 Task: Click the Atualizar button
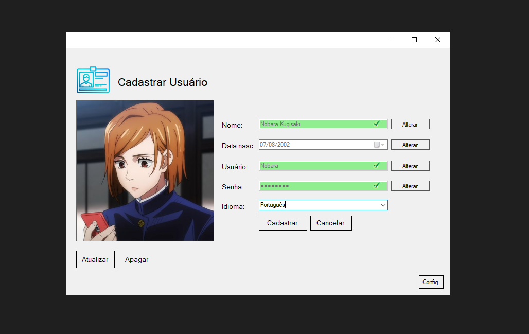tap(95, 259)
